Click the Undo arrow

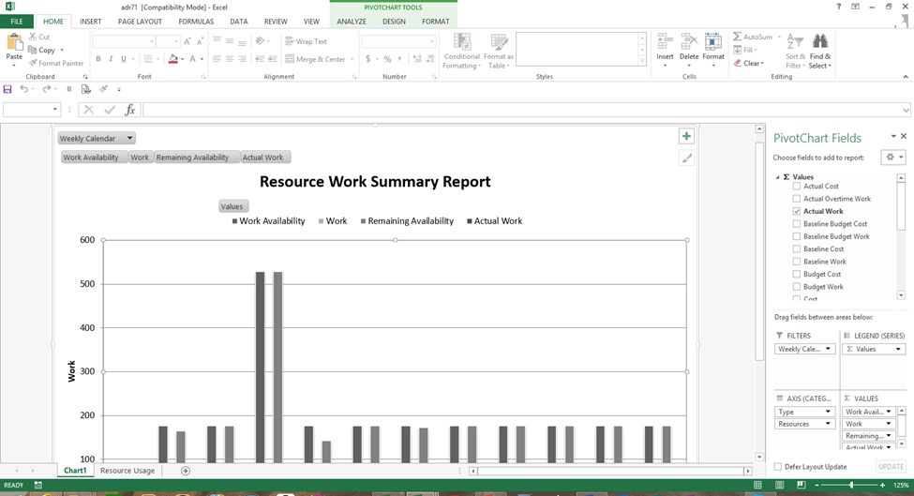[23, 89]
